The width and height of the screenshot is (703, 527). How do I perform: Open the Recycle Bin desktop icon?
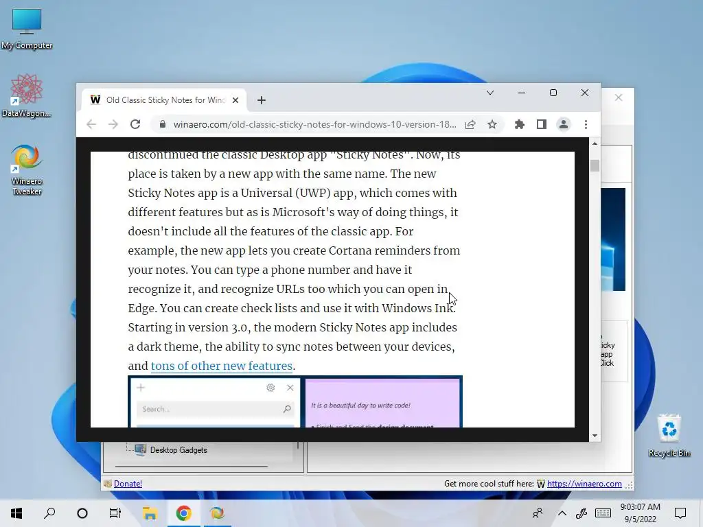click(669, 435)
